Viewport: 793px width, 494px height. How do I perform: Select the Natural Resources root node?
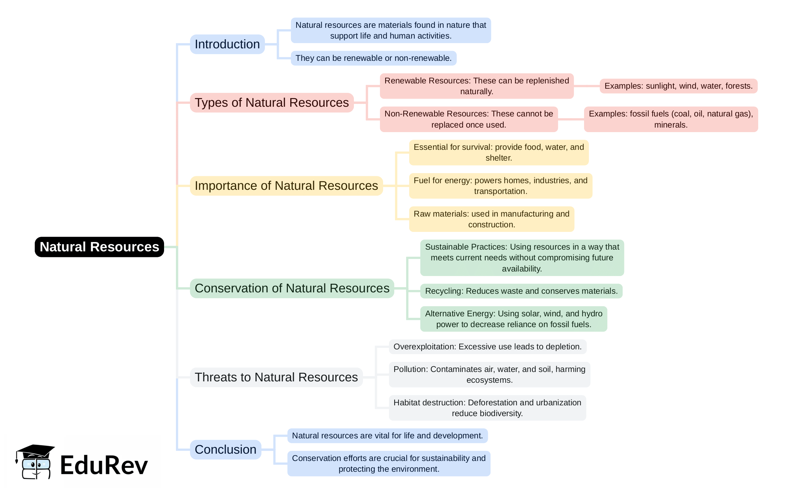[99, 247]
